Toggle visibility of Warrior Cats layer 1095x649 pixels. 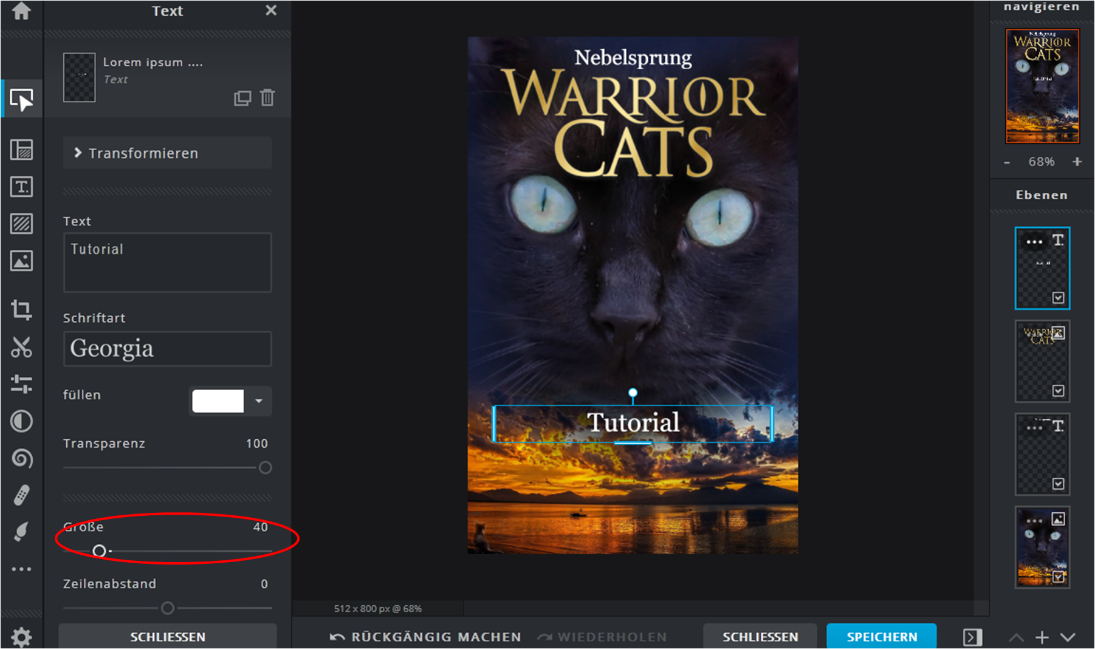click(1059, 391)
